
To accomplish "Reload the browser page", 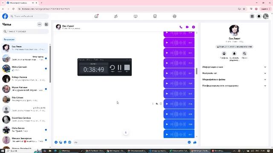I will pos(13,9).
